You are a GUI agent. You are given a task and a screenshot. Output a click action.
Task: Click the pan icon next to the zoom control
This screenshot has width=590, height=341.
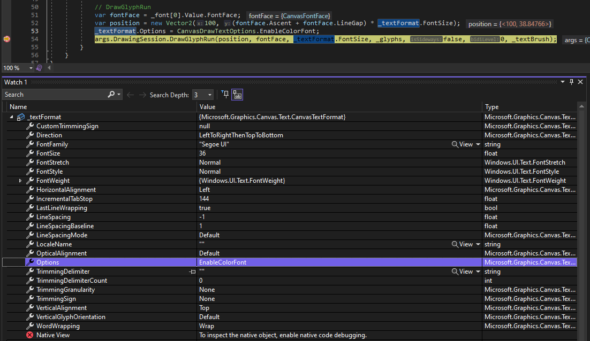point(39,67)
